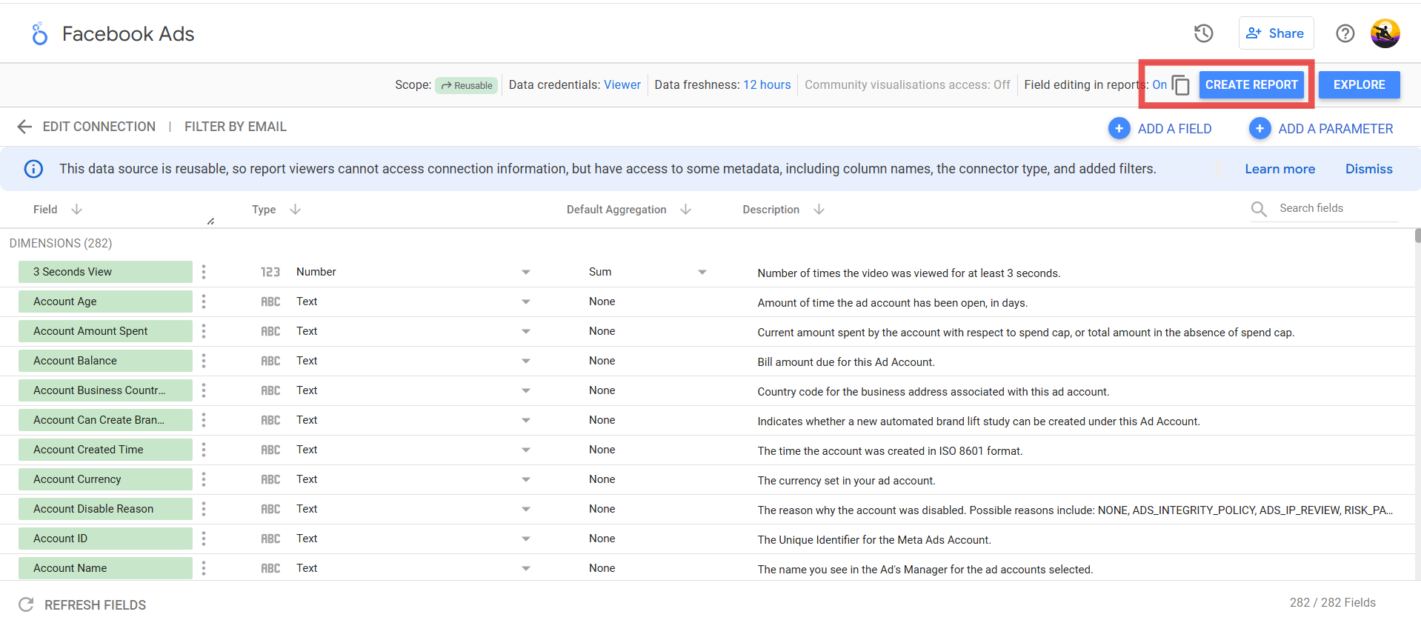Open type dropdown for Account Age
Screen dimensions: 1421x623
click(x=526, y=302)
